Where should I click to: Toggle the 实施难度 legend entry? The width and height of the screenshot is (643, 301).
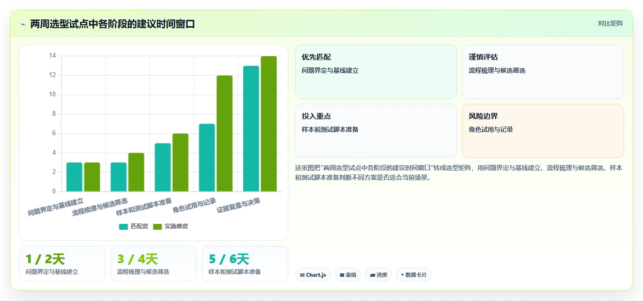coord(171,226)
